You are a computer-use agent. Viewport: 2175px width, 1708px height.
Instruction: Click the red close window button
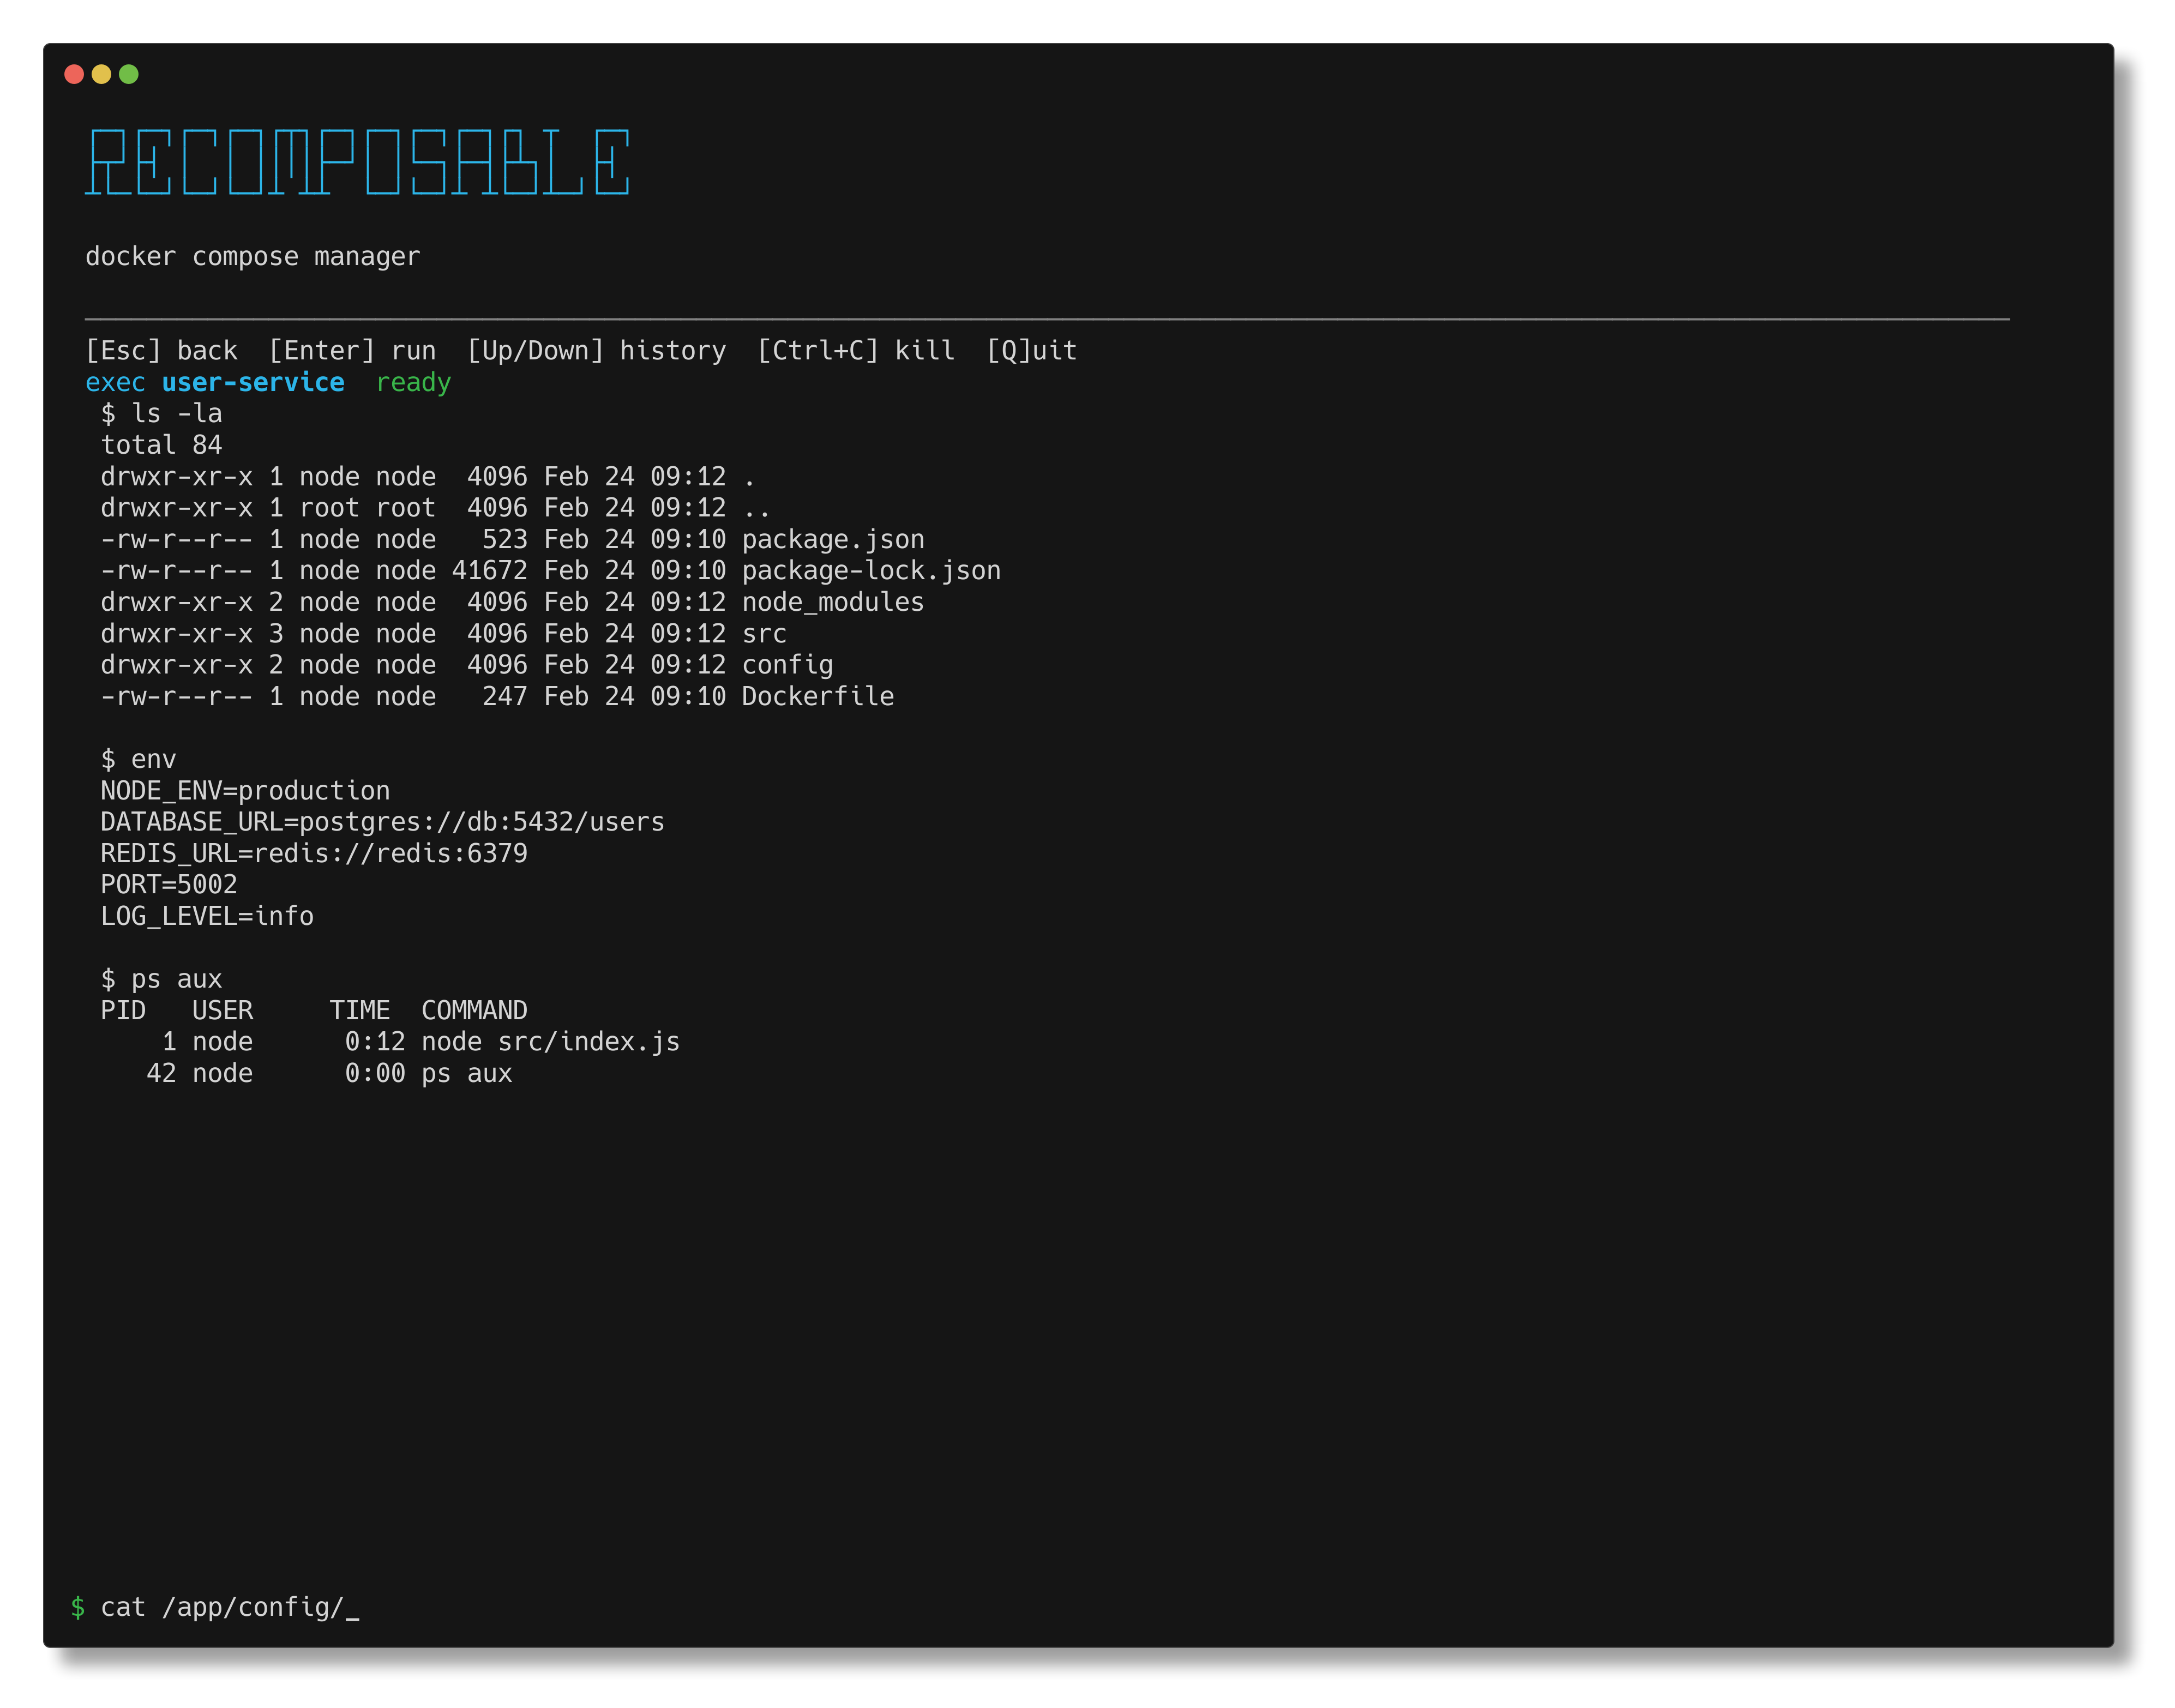tap(74, 74)
